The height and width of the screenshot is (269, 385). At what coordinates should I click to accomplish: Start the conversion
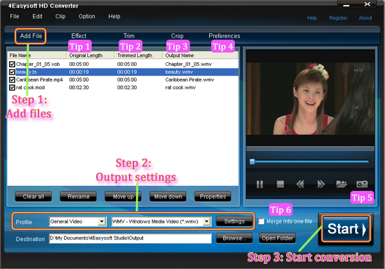[346, 229]
